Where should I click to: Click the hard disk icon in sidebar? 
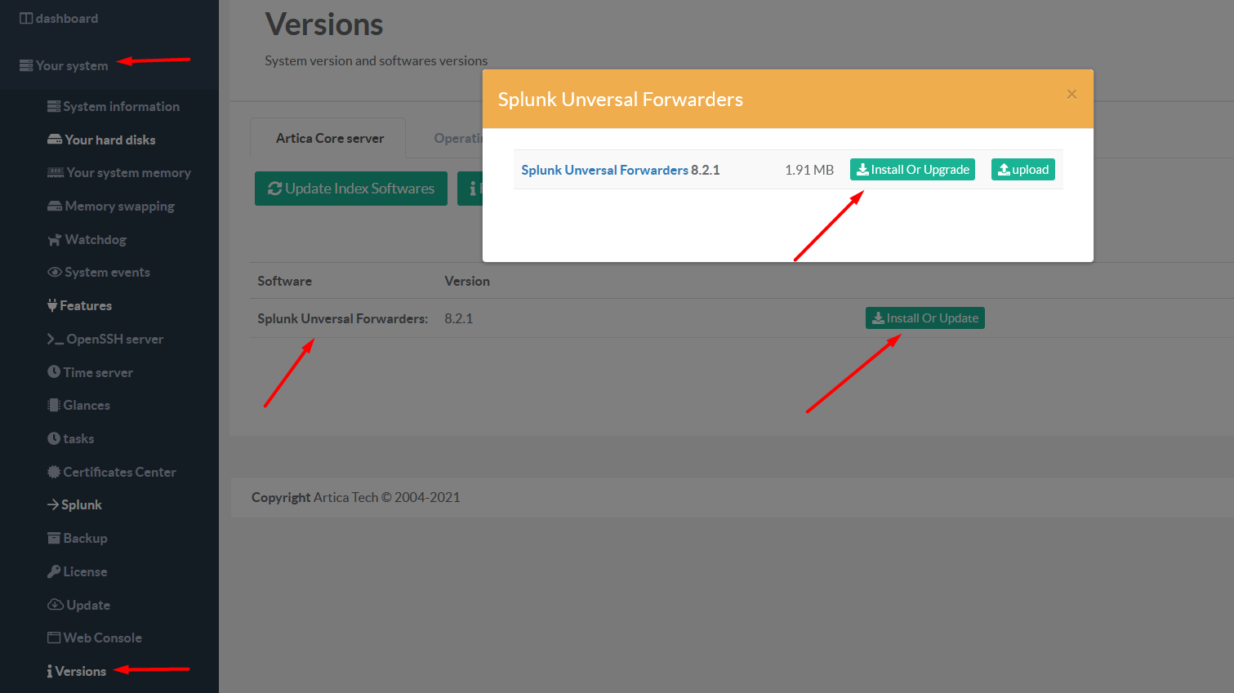[x=55, y=140]
